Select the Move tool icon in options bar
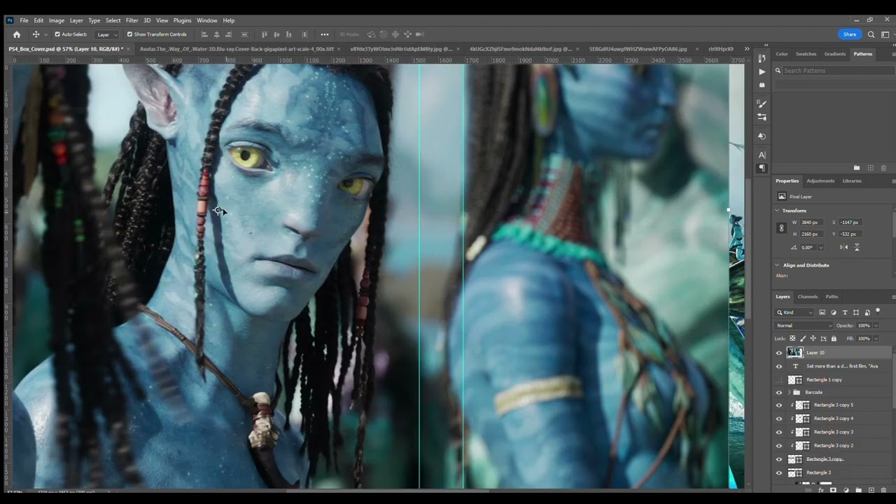The width and height of the screenshot is (896, 504). point(36,34)
